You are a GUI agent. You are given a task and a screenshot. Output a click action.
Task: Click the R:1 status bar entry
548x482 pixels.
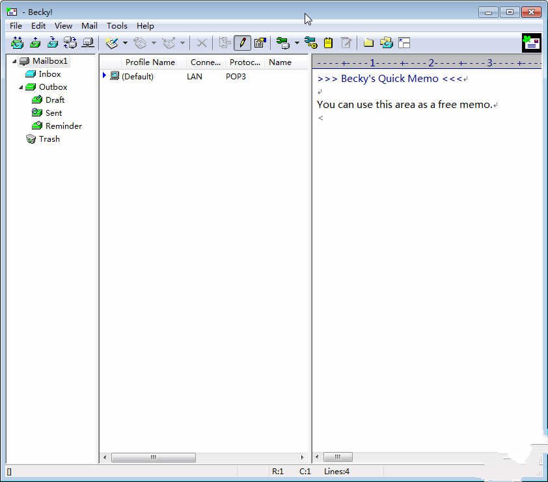pos(277,472)
